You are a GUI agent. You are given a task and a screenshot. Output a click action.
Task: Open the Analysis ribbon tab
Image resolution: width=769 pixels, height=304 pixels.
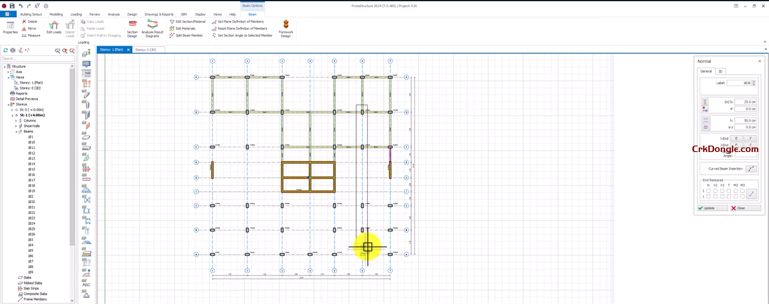pos(114,14)
